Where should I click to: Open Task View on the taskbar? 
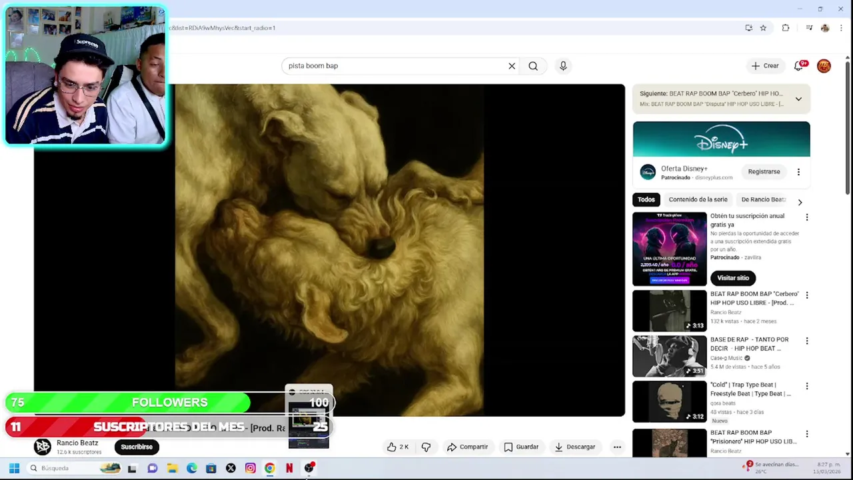pyautogui.click(x=132, y=469)
